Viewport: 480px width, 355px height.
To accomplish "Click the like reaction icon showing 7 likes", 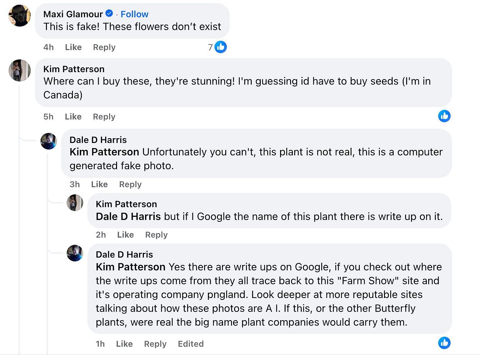I will point(220,47).
